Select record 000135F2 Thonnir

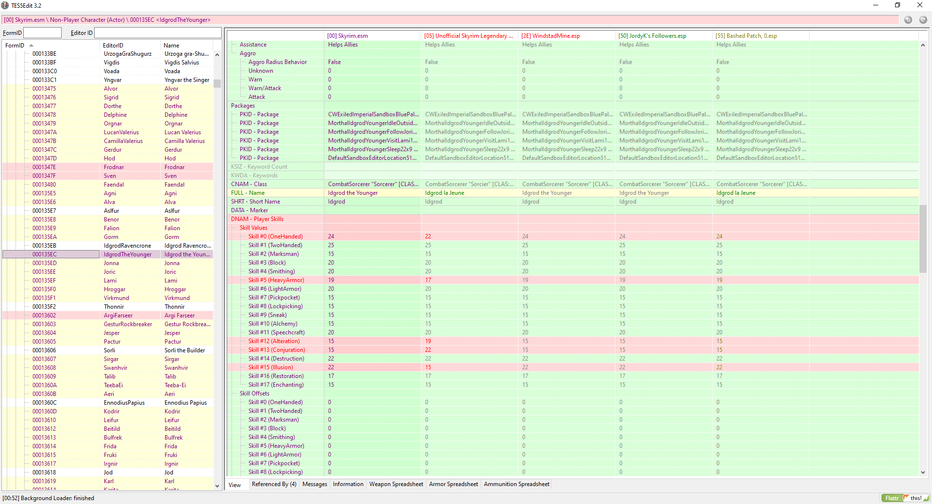108,307
